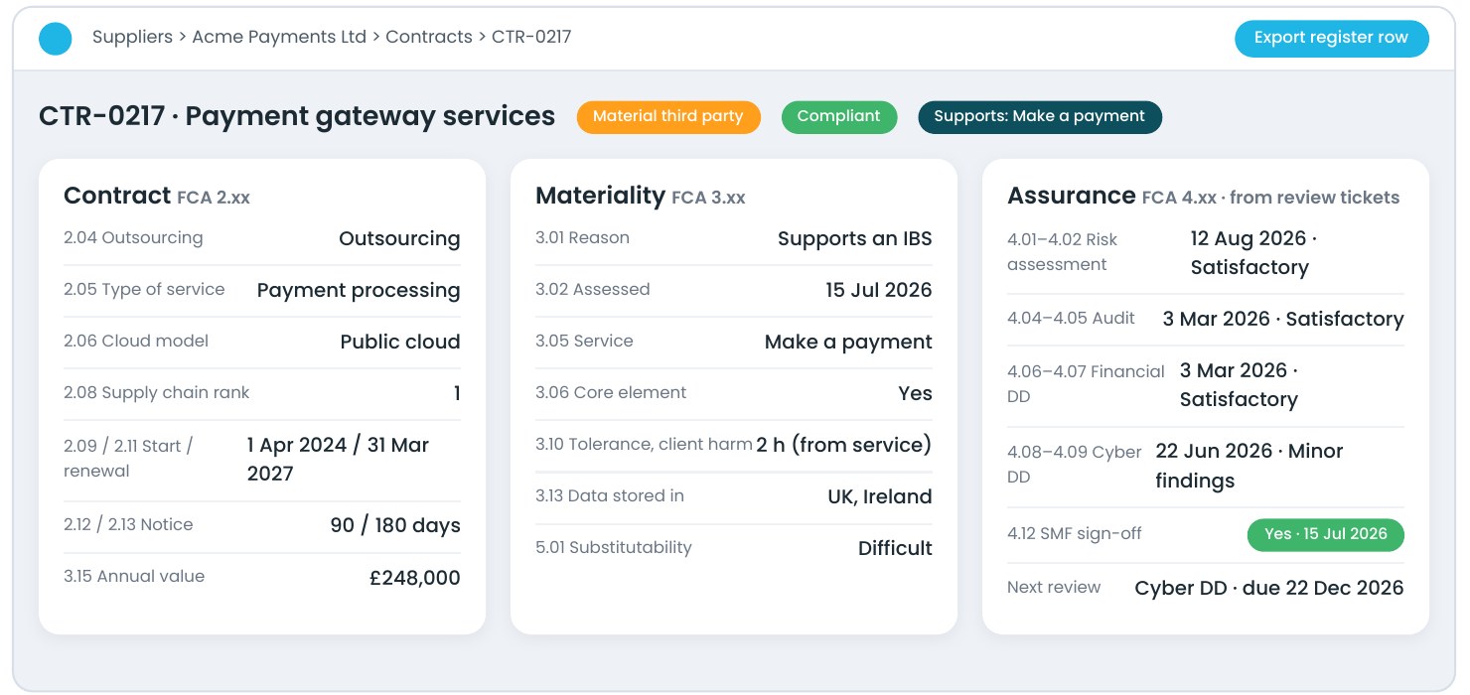Image resolution: width=1470 pixels, height=695 pixels.
Task: Select the Public cloud value
Action: [x=400, y=342]
